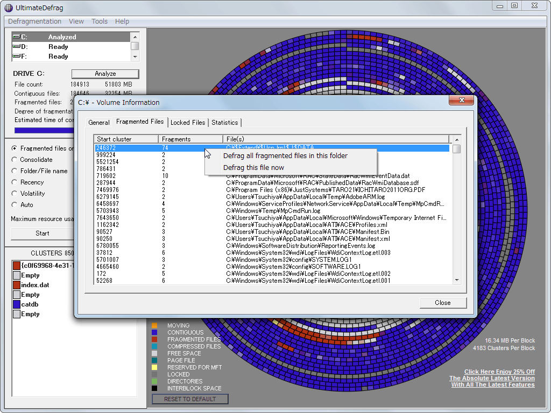This screenshot has height=413, width=551.
Task: Click the blue swatch beside catdb
Action: 17,304
